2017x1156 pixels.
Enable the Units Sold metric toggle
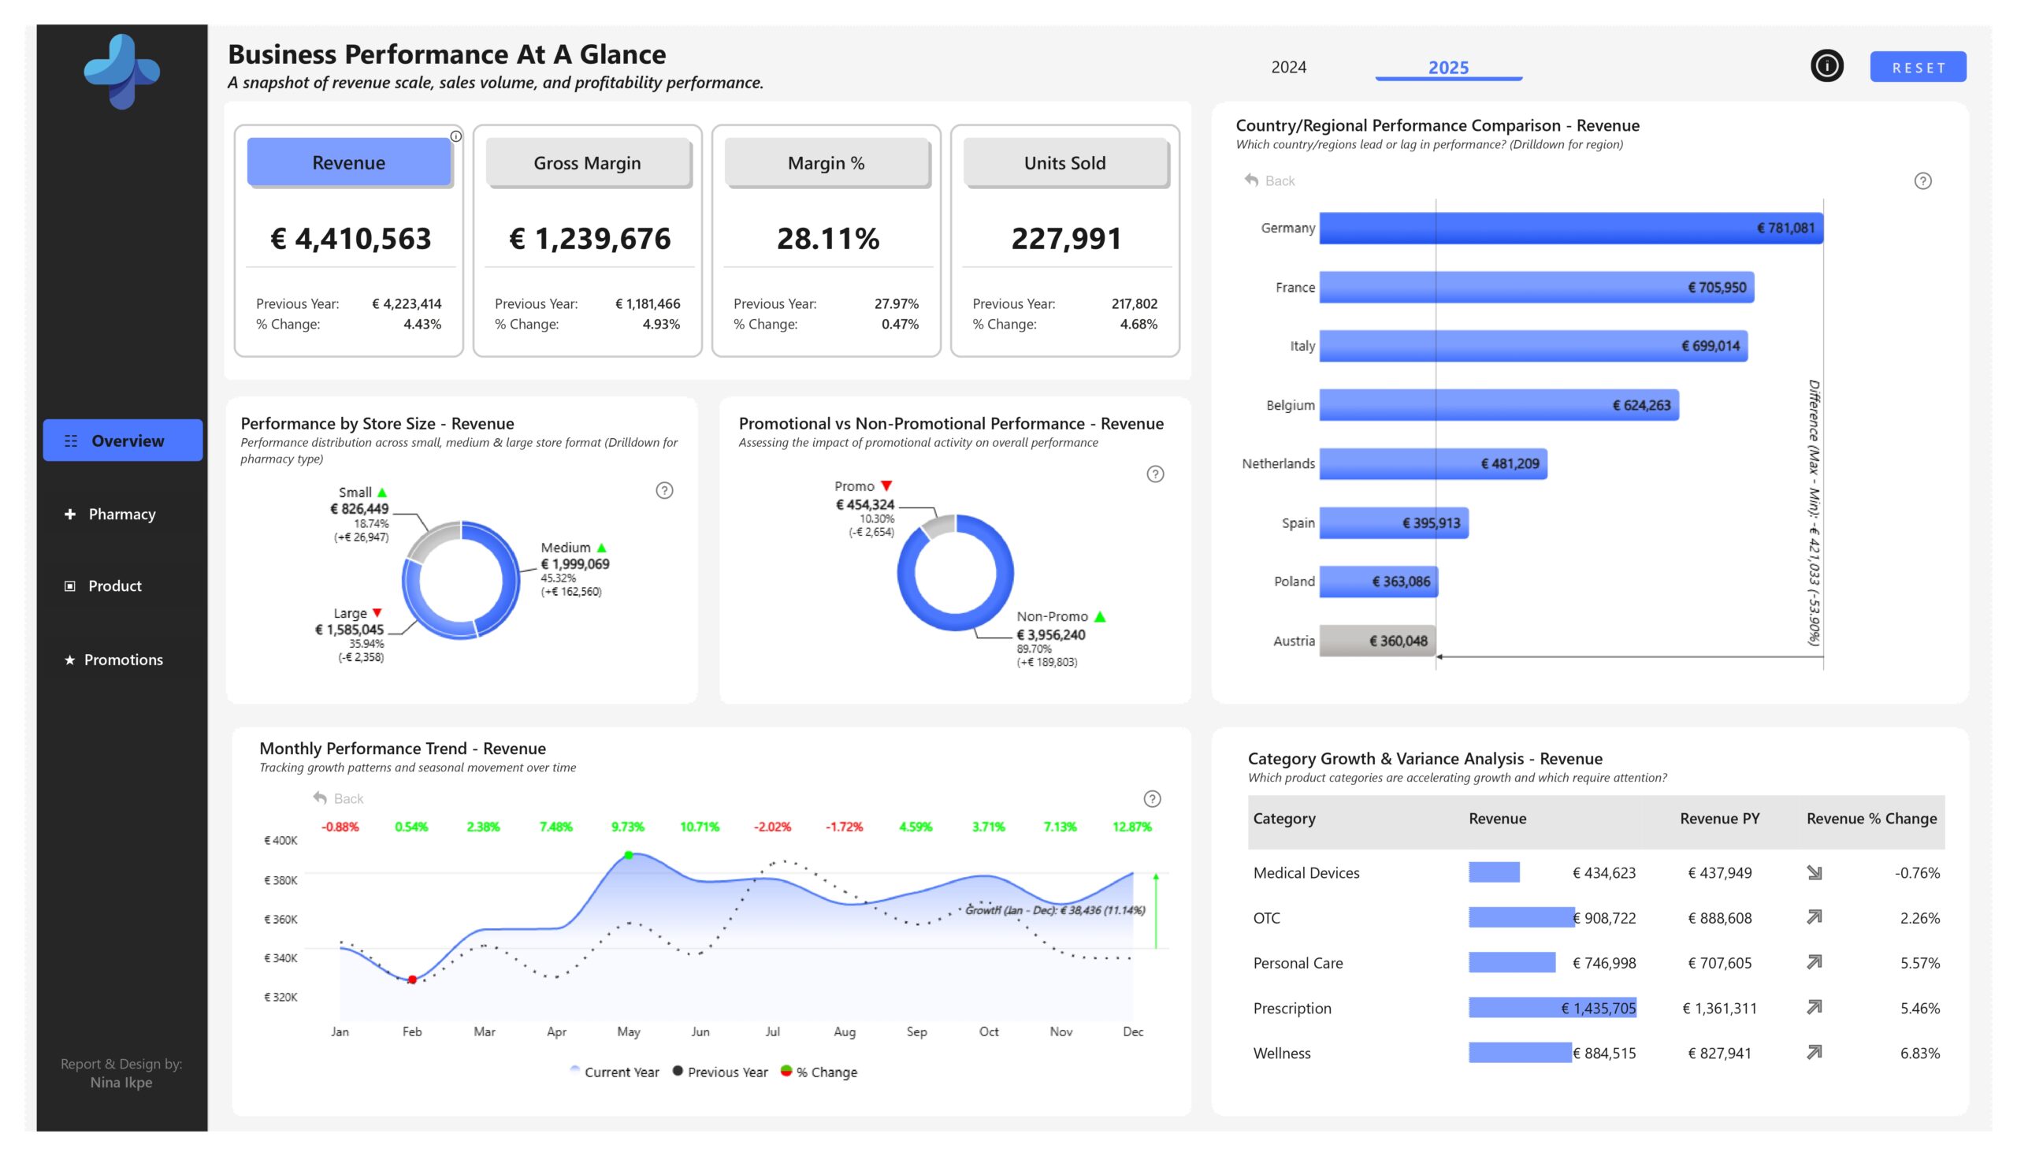pos(1064,163)
